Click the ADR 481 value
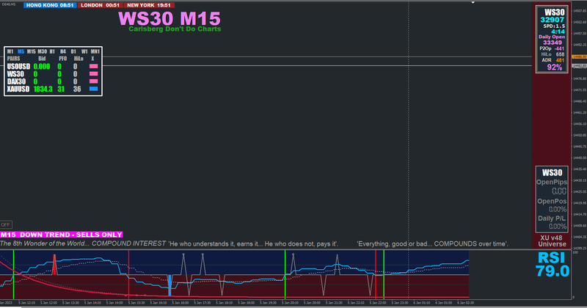 pyautogui.click(x=553, y=60)
